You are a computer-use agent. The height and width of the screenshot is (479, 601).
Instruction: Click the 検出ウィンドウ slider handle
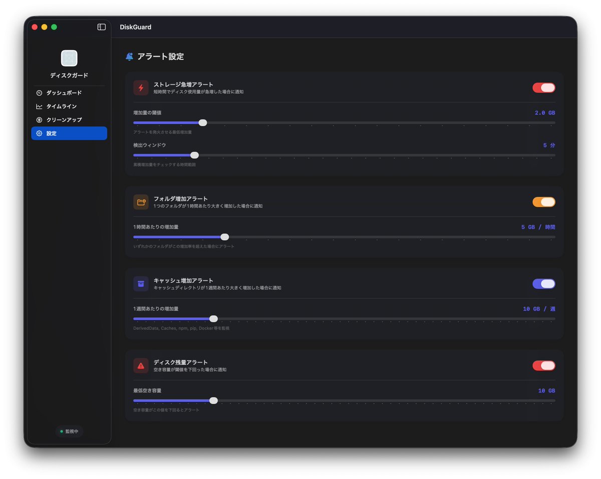click(195, 155)
